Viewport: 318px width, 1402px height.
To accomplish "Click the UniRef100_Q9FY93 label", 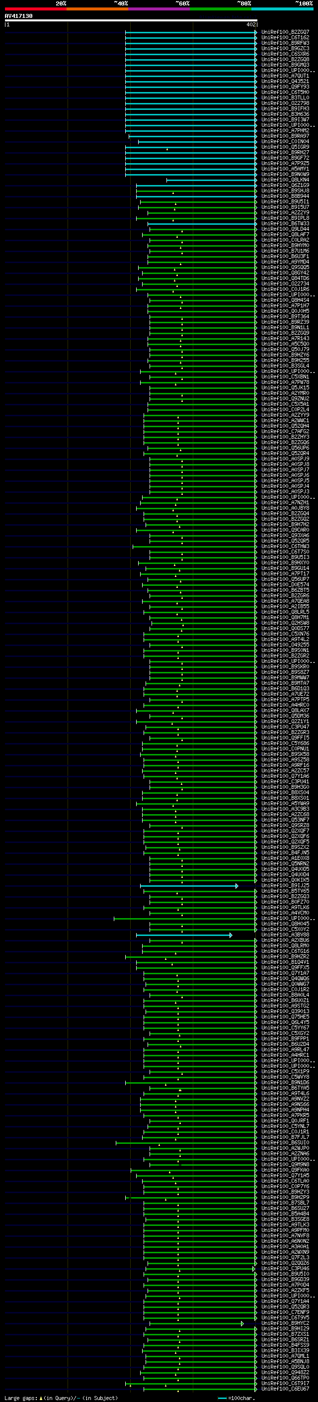I will [285, 87].
